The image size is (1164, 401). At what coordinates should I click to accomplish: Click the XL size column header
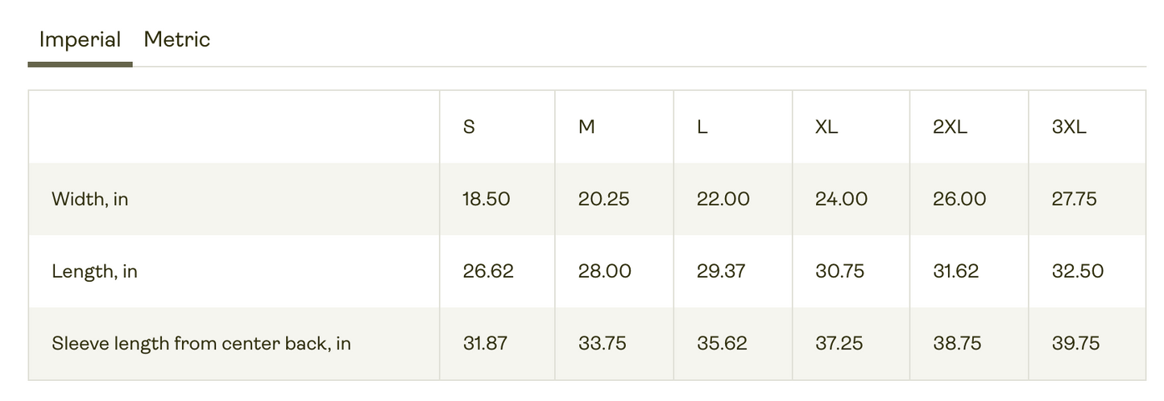pyautogui.click(x=826, y=127)
